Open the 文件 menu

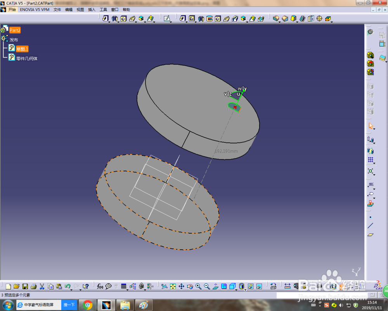point(57,10)
